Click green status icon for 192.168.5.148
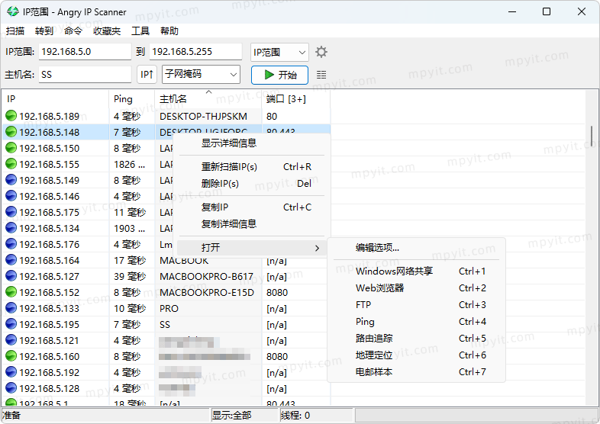 pos(11,131)
